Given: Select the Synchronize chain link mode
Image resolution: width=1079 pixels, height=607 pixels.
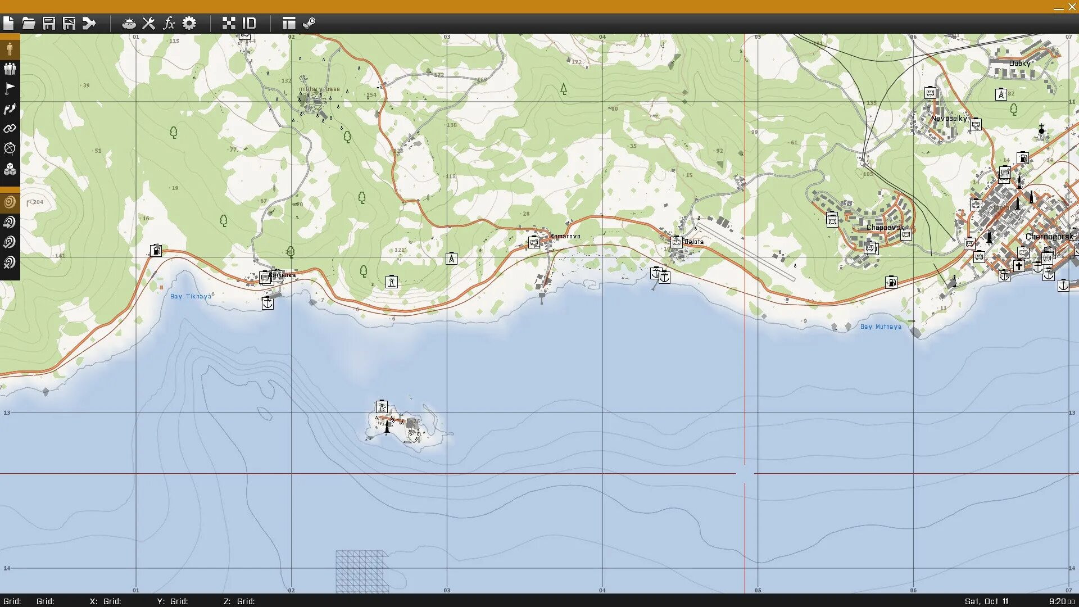Looking at the screenshot, I should (10, 129).
